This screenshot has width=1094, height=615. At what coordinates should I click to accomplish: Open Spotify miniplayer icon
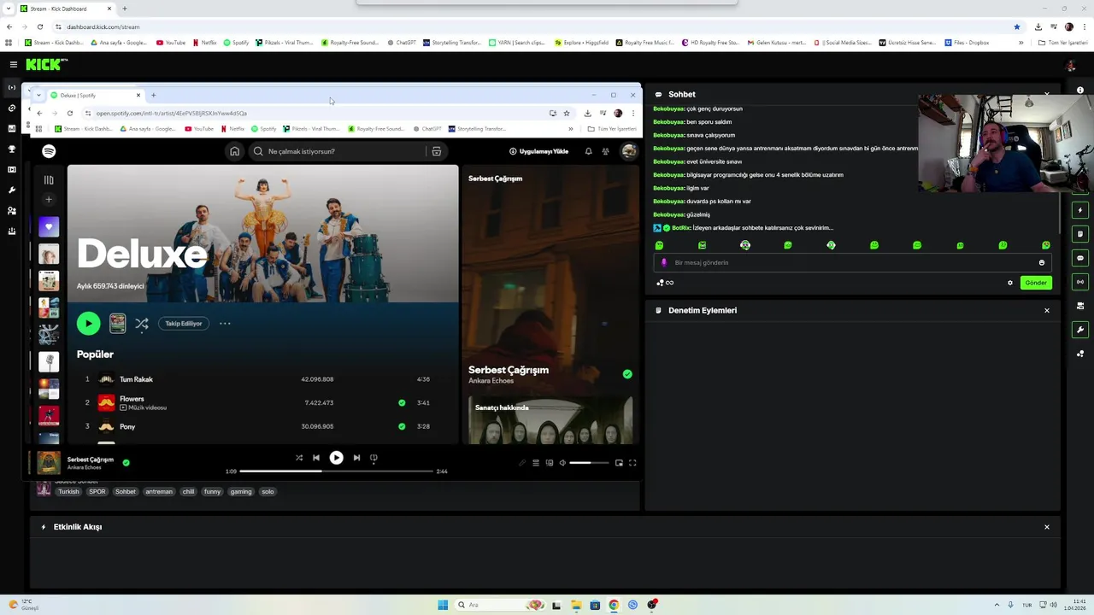[x=619, y=463]
